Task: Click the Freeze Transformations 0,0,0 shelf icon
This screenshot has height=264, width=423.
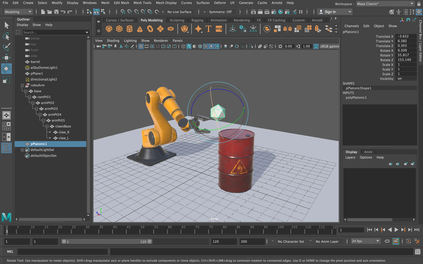Action: click(253, 29)
